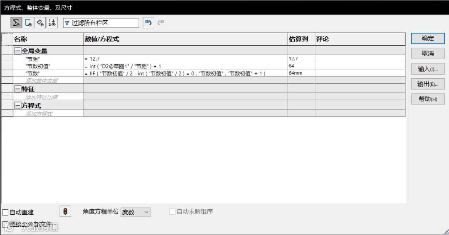Select the "节数" variable name cell
The image size is (449, 235).
[48, 73]
